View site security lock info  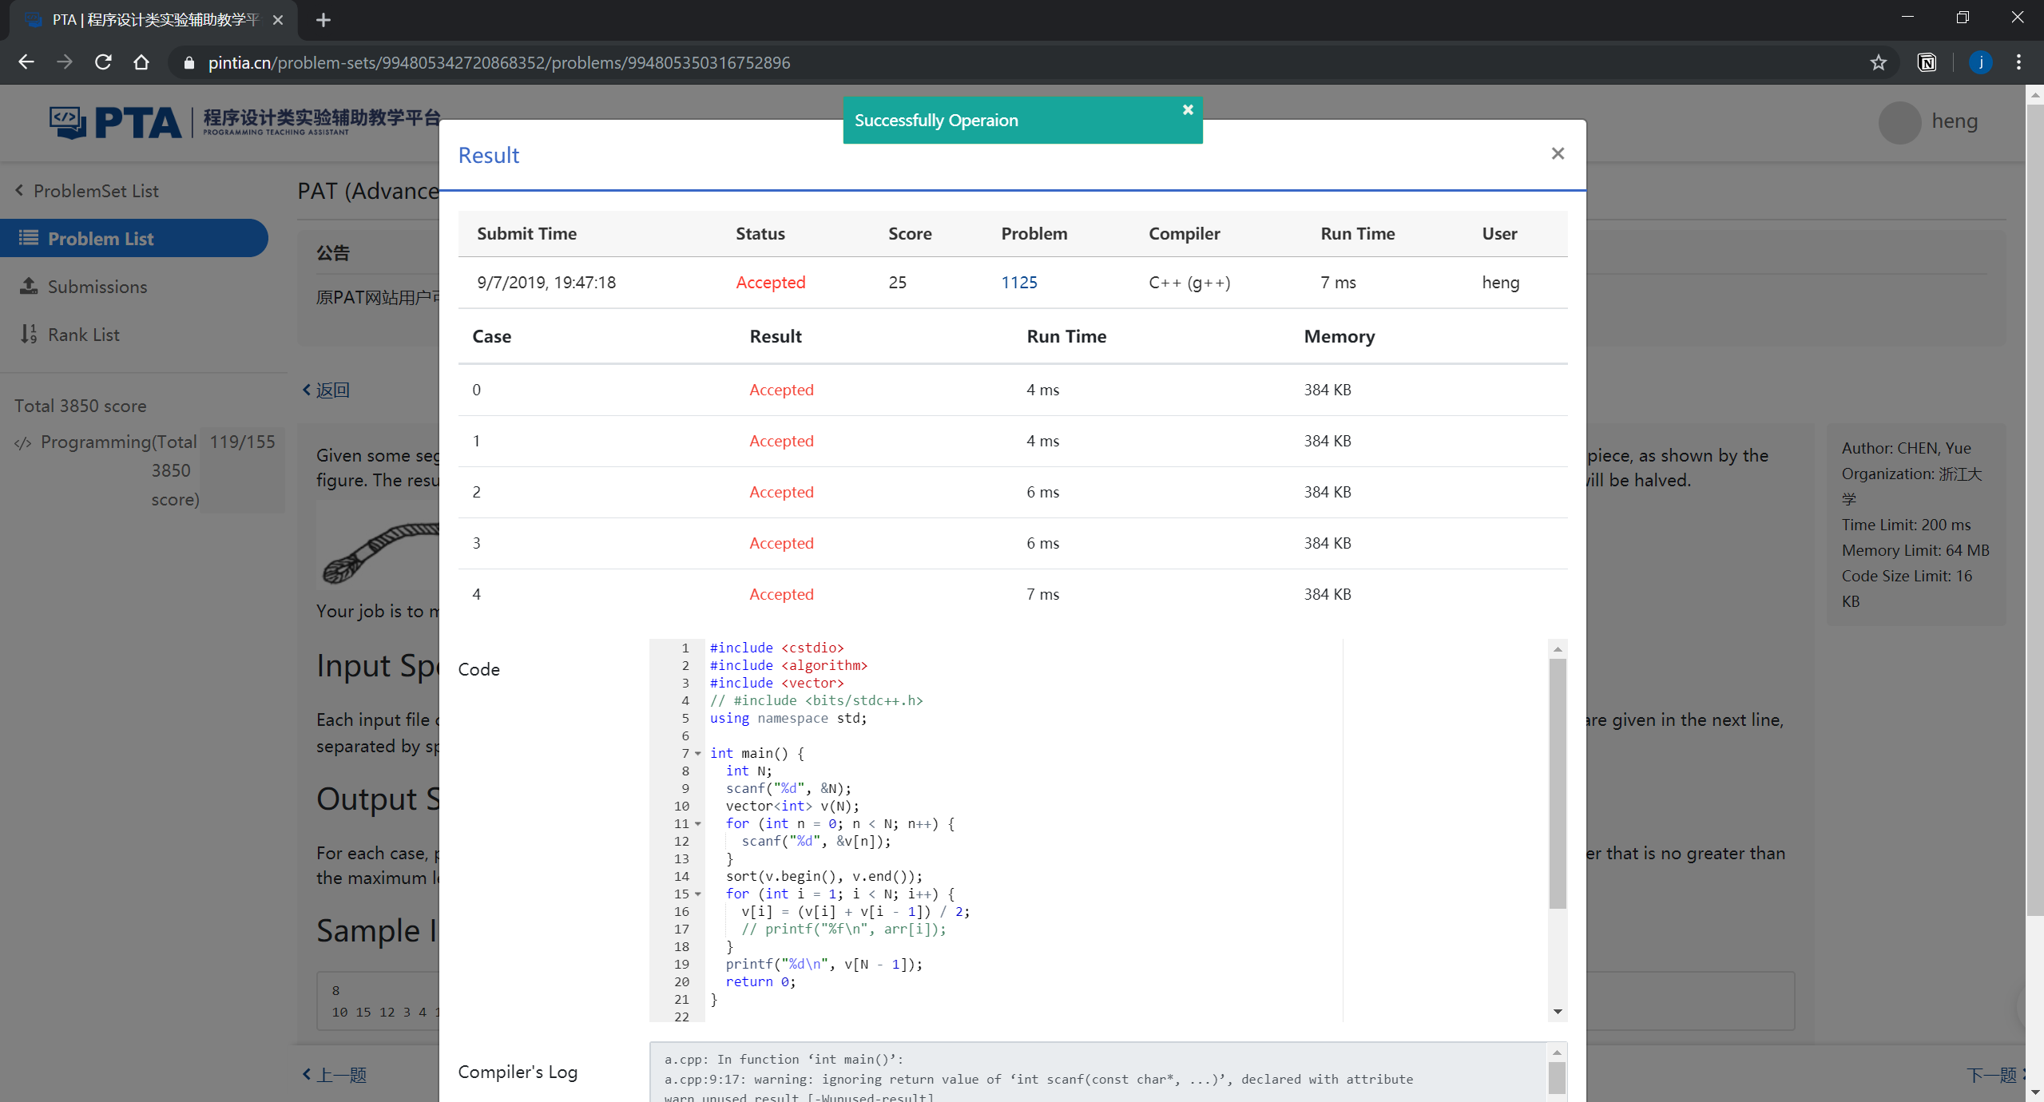click(189, 62)
